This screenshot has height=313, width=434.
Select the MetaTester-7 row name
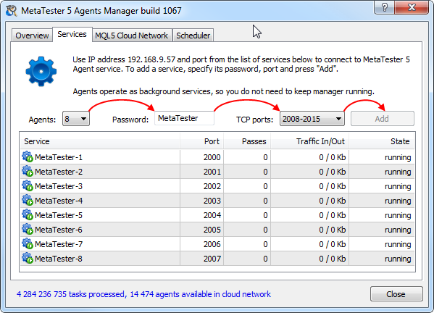pos(59,244)
